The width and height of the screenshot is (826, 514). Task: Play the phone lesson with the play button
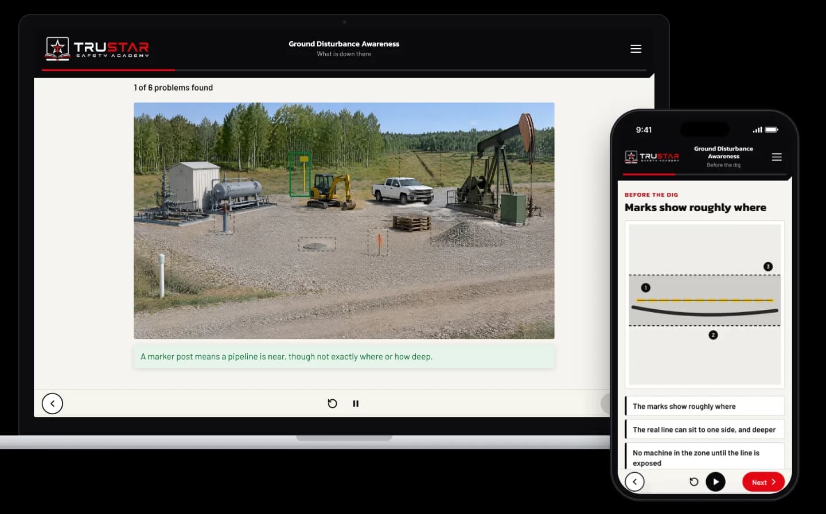[715, 482]
